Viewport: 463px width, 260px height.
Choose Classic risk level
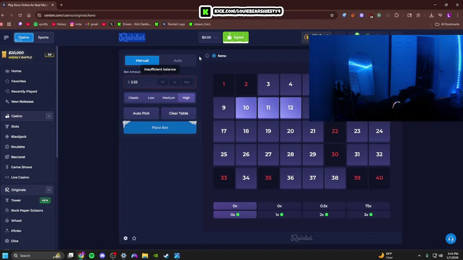click(x=133, y=97)
